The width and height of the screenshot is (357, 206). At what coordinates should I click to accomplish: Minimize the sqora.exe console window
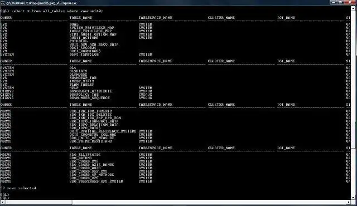point(334,2)
